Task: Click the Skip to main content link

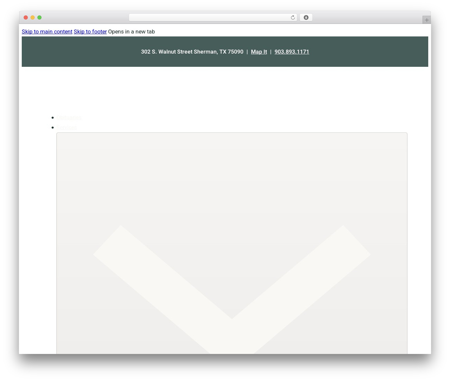Action: (47, 32)
